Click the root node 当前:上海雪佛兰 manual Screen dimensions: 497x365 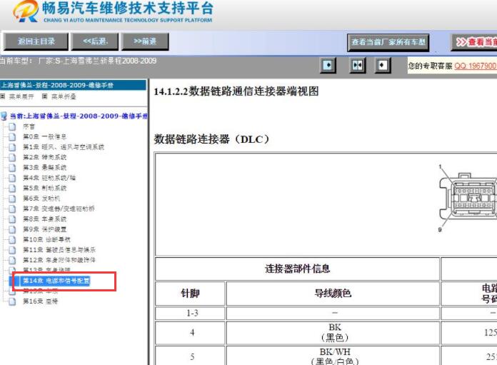click(x=79, y=116)
